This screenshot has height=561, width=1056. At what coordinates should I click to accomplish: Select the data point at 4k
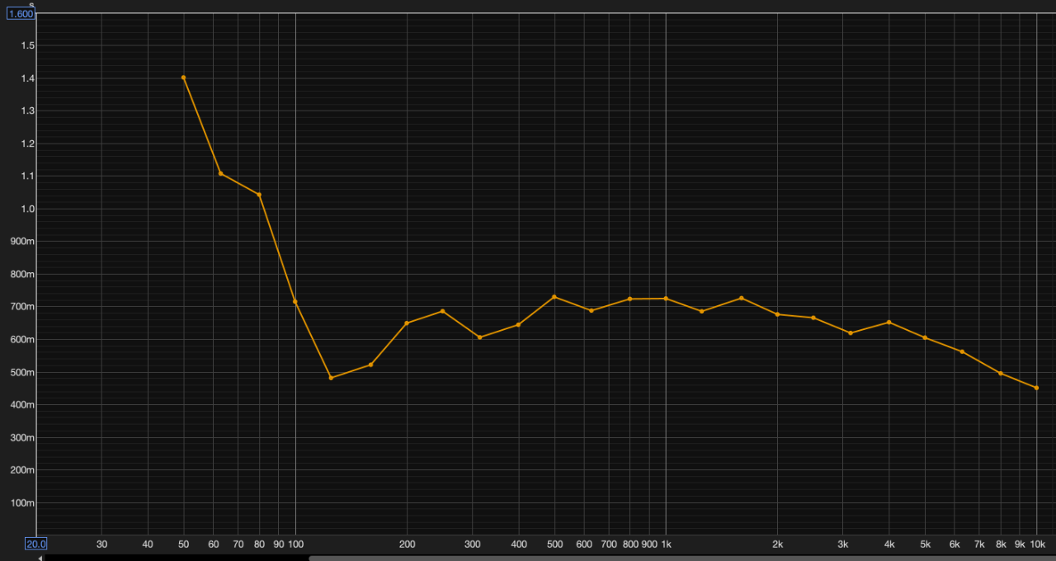(889, 323)
